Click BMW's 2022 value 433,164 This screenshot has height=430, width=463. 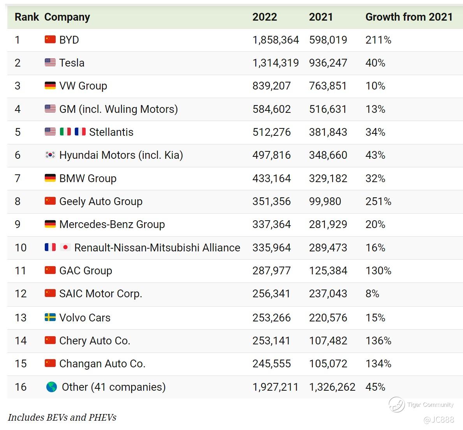(x=271, y=179)
